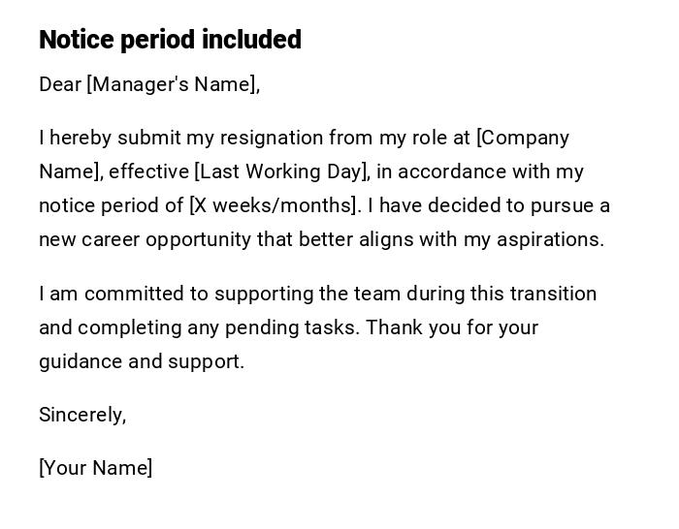
Task: Click the word "effective"
Action: click(148, 171)
